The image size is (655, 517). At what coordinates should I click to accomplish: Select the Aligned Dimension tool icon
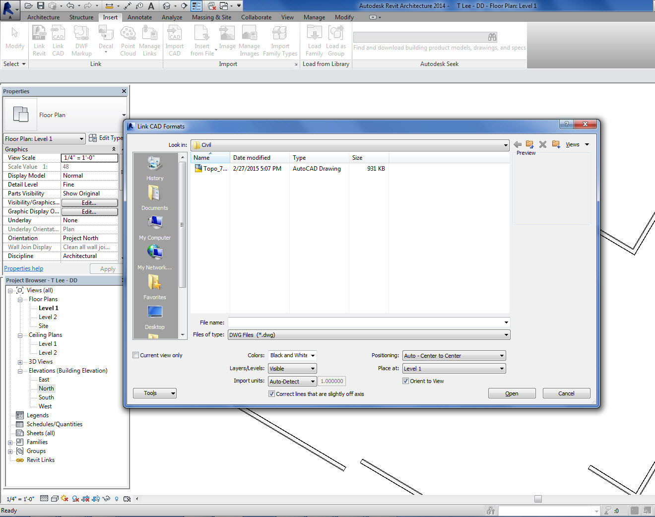pos(128,6)
